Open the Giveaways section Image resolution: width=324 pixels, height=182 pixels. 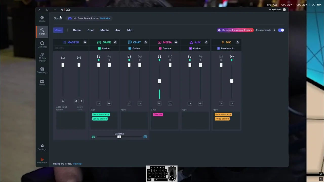(42, 70)
